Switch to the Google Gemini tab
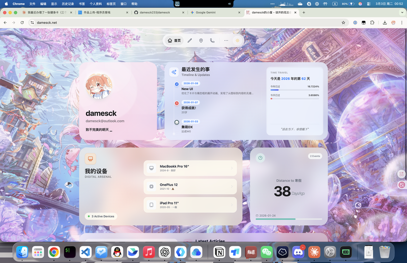Screen dimensions: 407x263 pos(213,12)
